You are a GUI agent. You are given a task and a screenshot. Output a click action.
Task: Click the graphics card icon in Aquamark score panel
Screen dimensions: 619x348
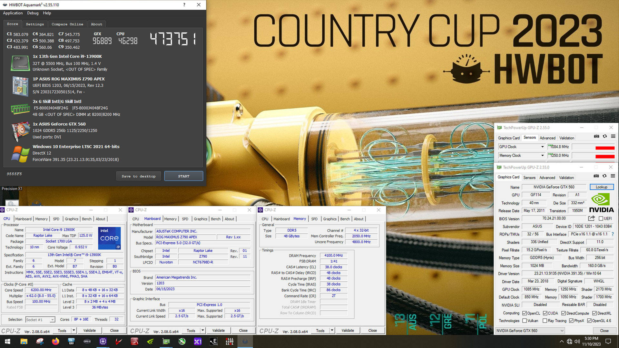pos(20,131)
